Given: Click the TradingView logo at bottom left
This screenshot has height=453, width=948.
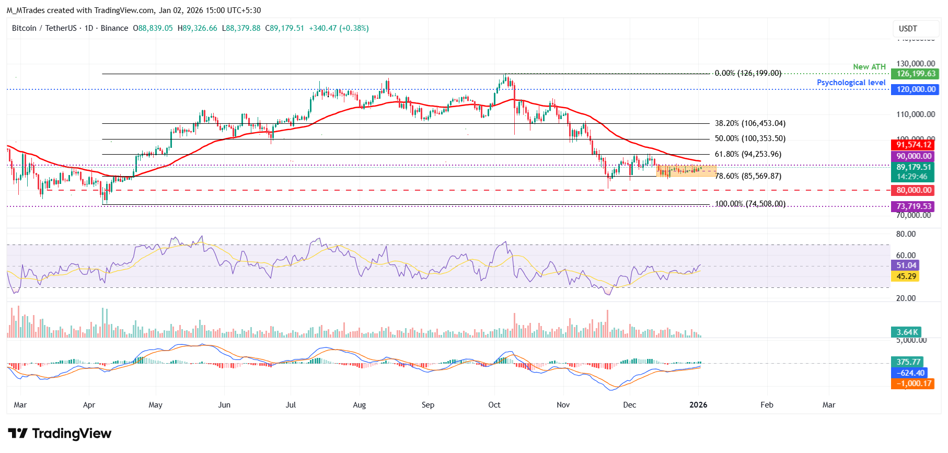Looking at the screenshot, I should pyautogui.click(x=60, y=434).
